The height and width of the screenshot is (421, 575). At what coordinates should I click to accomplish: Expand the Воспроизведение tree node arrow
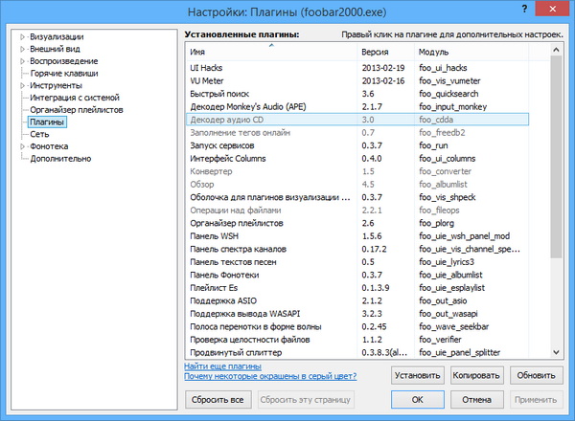click(x=22, y=61)
